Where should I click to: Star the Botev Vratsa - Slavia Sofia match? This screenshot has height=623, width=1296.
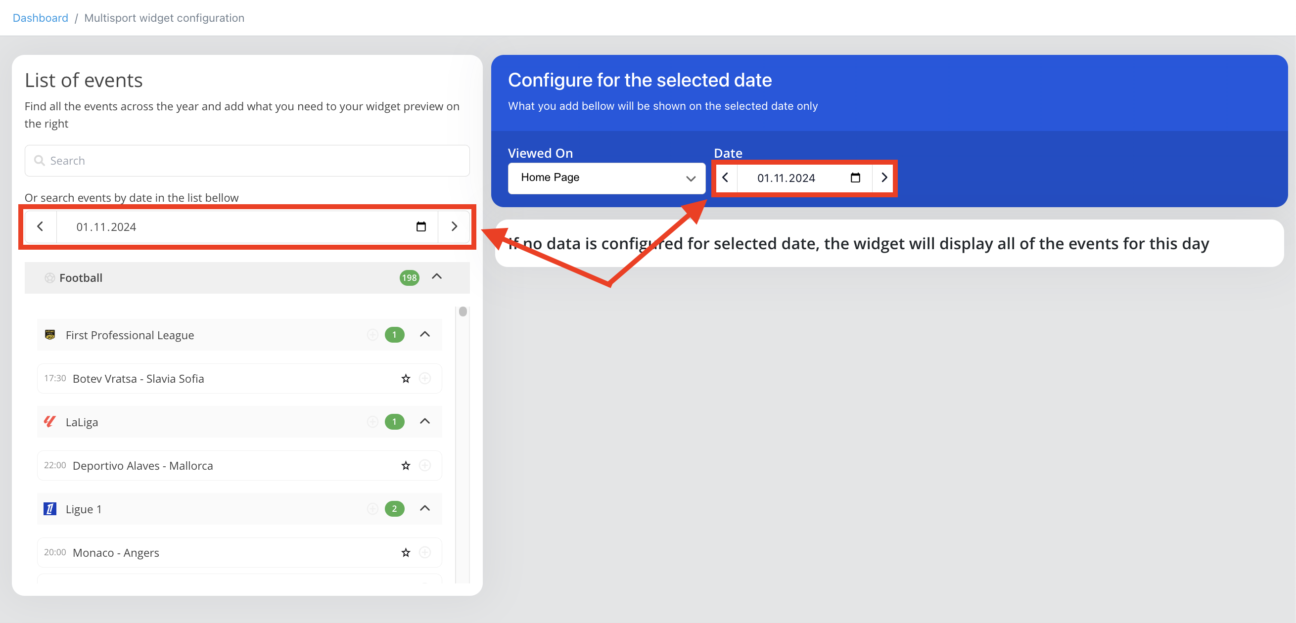[406, 379]
